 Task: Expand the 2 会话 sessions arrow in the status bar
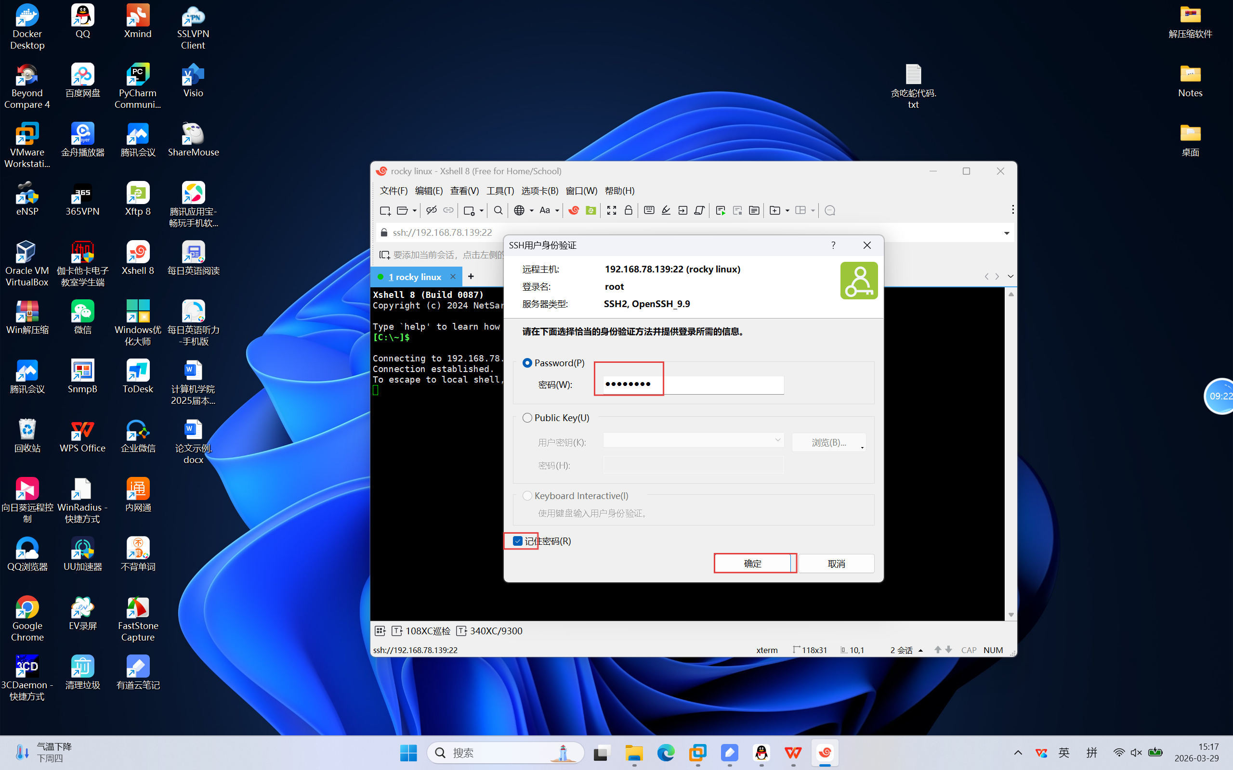[921, 650]
